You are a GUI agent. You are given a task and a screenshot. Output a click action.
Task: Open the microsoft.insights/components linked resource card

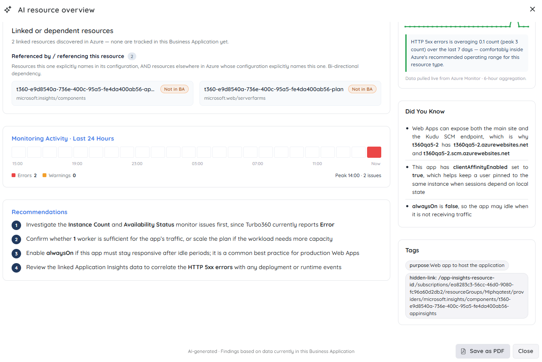tap(102, 93)
